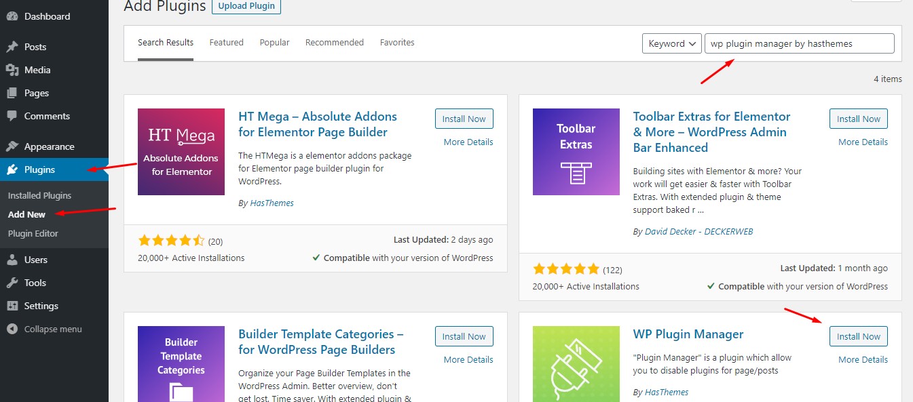Click the plugin search input field
The width and height of the screenshot is (913, 402).
coord(799,43)
